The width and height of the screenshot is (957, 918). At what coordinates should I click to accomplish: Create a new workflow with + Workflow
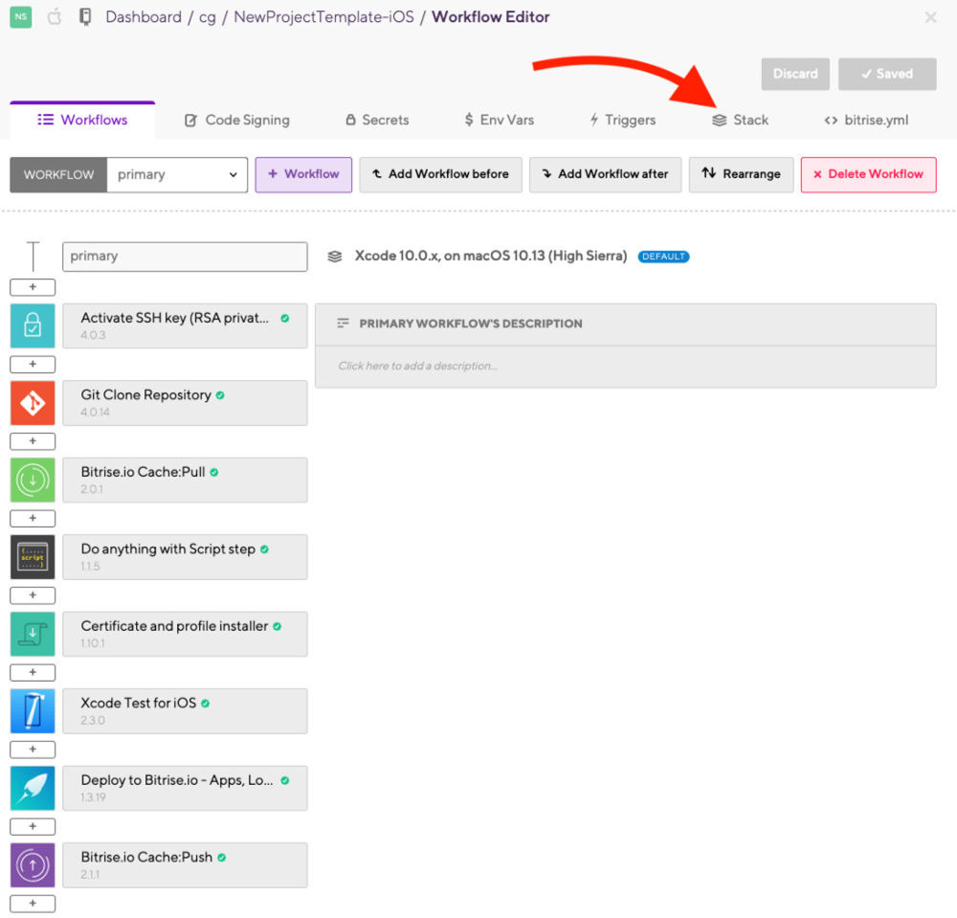pyautogui.click(x=303, y=174)
